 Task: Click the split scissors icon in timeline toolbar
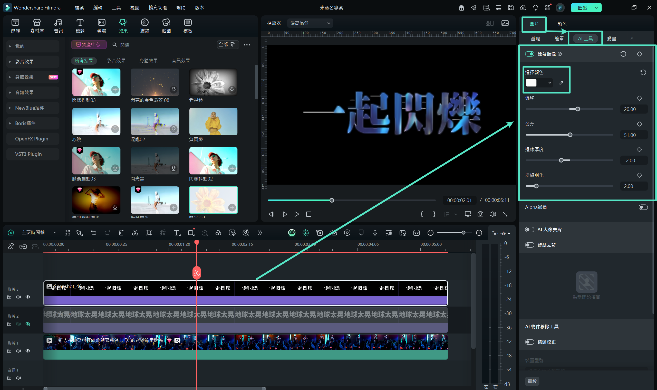tap(135, 233)
